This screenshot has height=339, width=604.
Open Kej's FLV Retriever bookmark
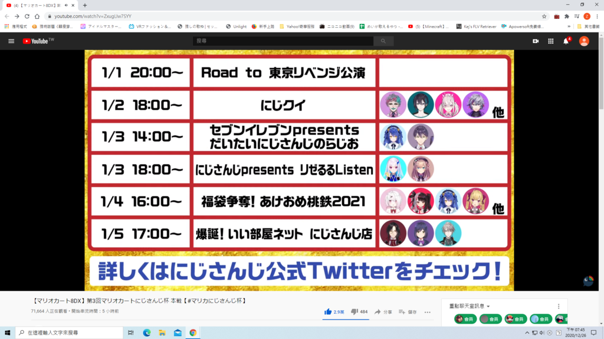[x=476, y=26]
